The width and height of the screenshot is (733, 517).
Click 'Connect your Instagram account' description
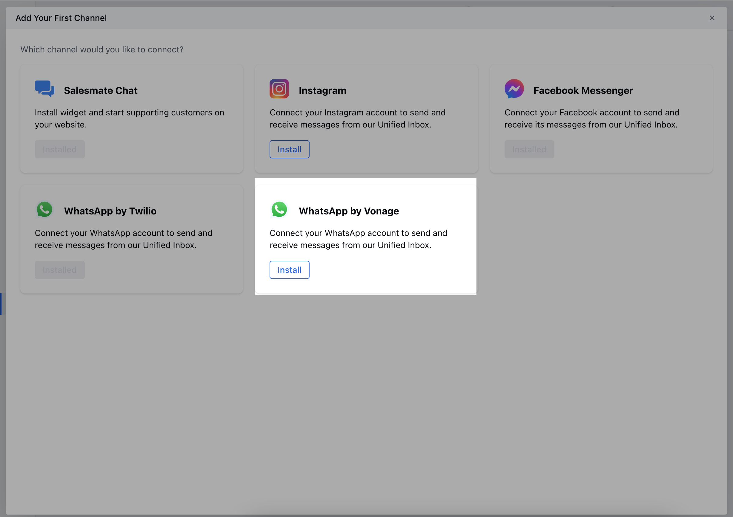point(357,118)
